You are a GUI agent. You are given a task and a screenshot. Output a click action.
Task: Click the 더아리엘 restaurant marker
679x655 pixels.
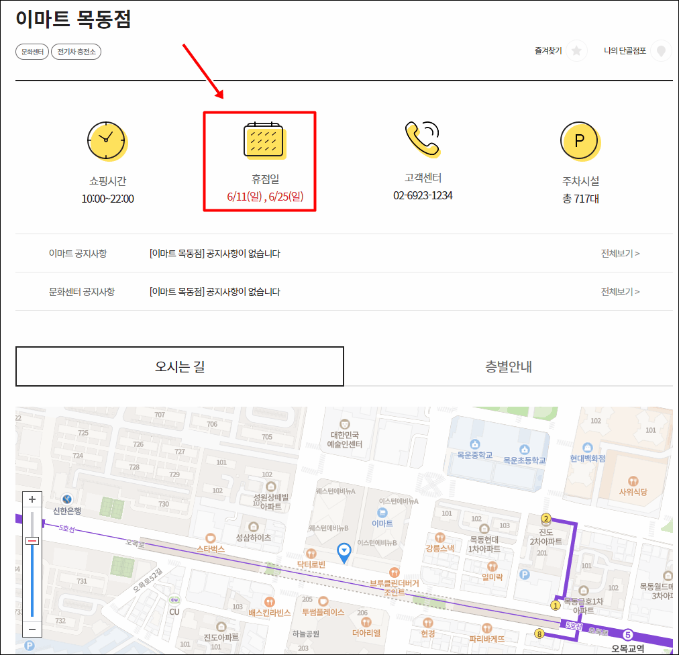(x=366, y=622)
